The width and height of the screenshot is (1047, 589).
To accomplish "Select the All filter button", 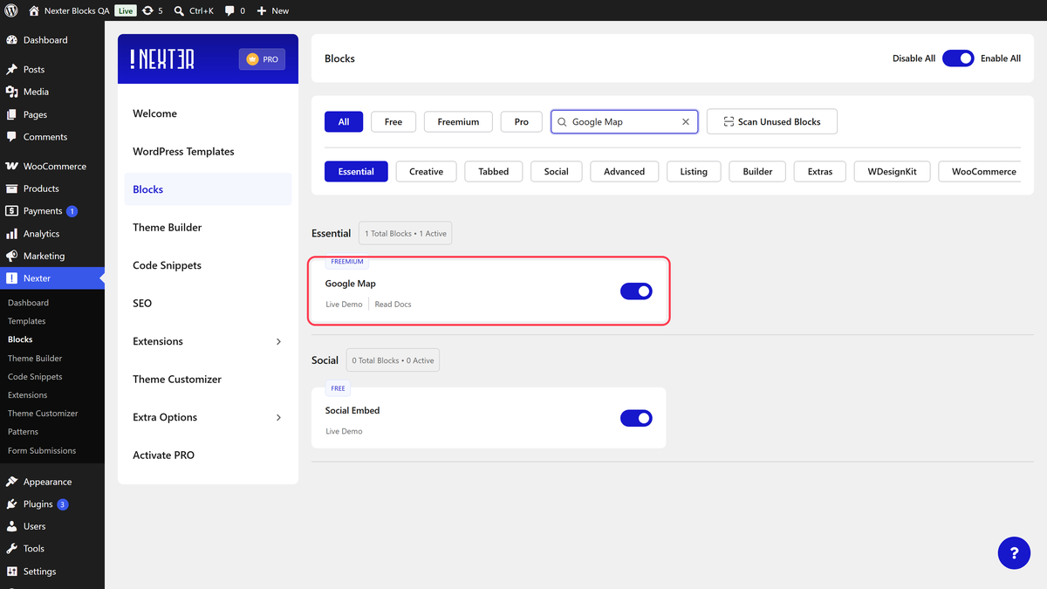I will [x=344, y=122].
